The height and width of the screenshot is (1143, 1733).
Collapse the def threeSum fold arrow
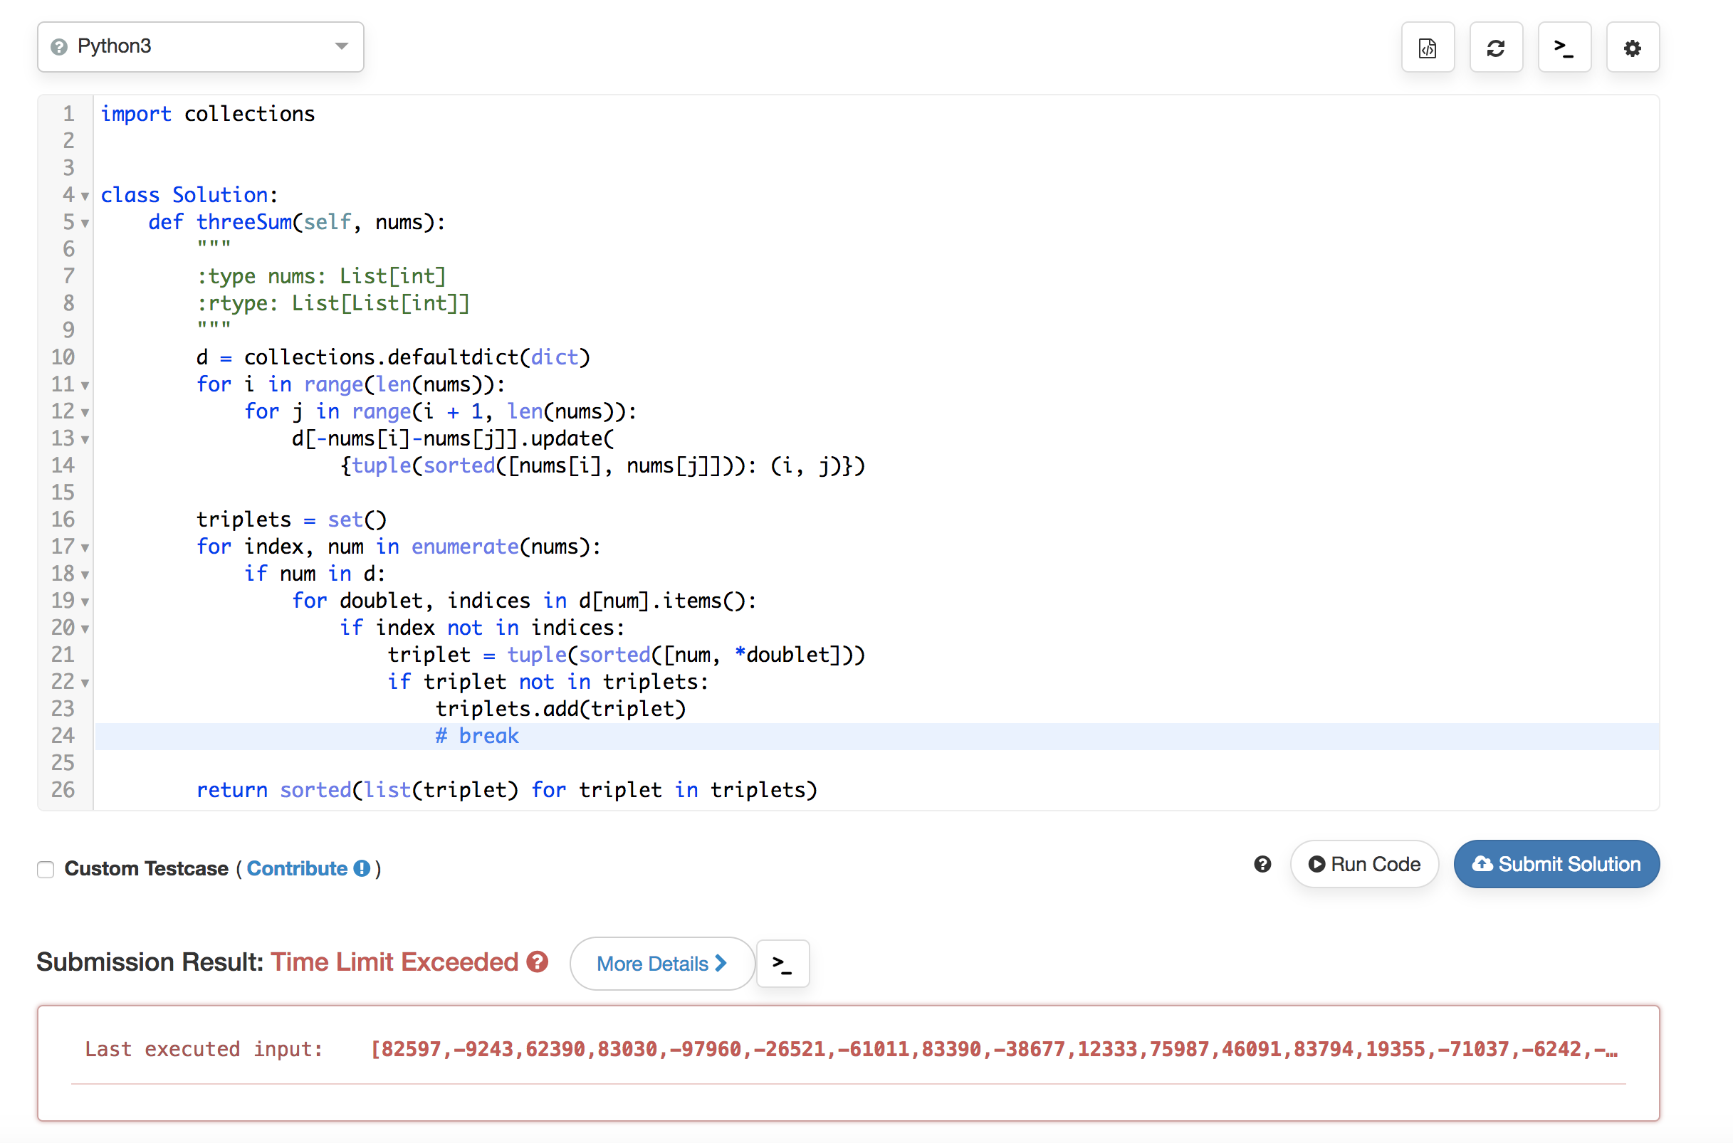(x=85, y=223)
